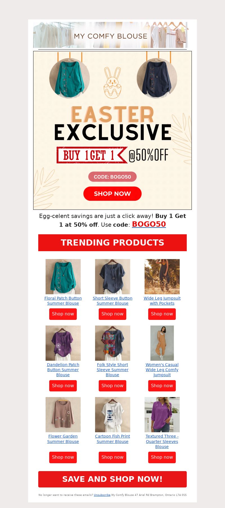Click the Easter bunny egg icon
Image resolution: width=225 pixels, height=508 pixels.
point(112,83)
